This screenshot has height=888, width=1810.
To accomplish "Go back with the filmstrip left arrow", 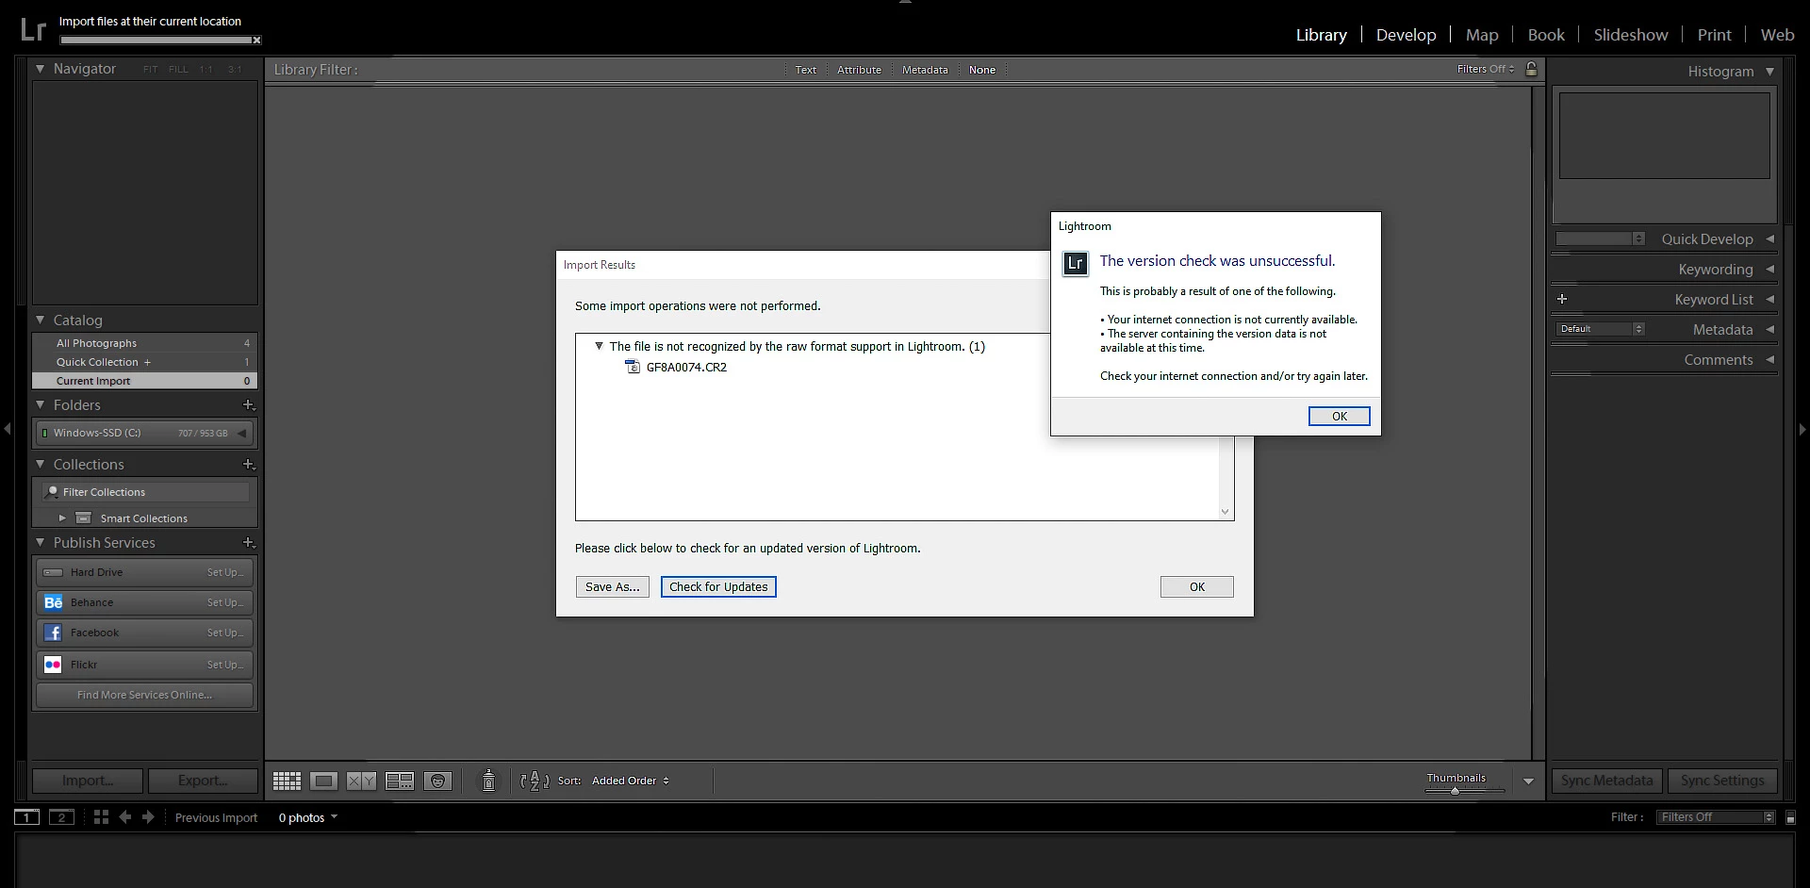I will (x=124, y=817).
